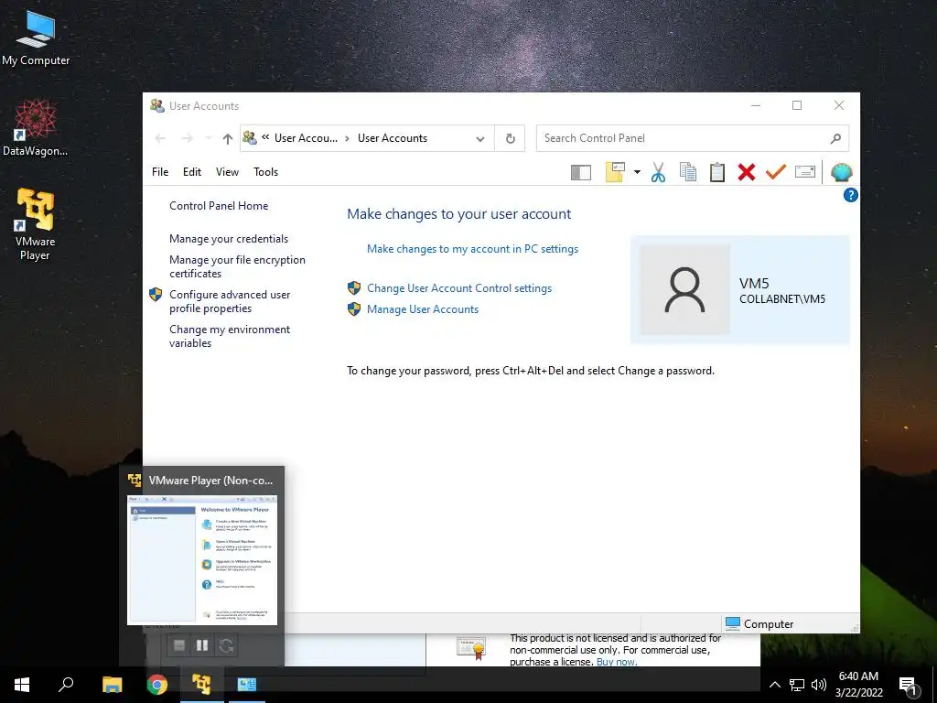The image size is (937, 703).
Task: Click the search magnifier in Control Panel
Action: click(835, 139)
